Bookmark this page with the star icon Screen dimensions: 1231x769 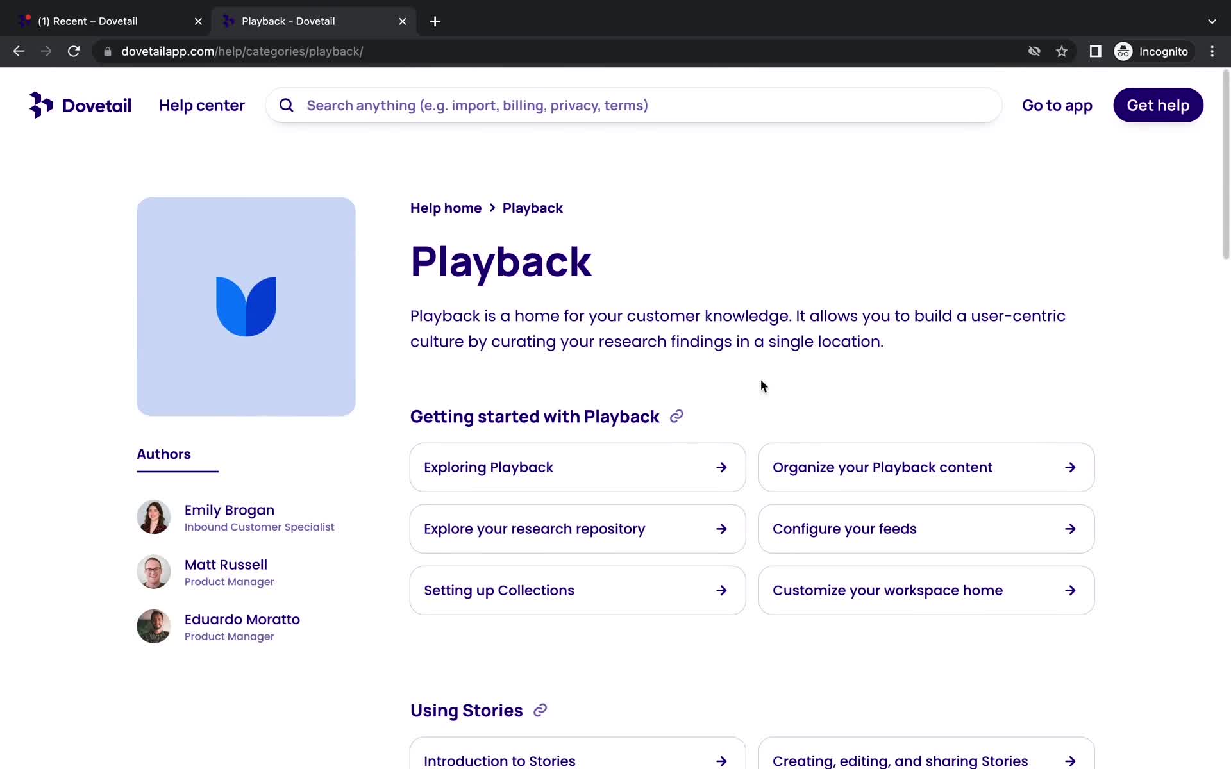(1062, 51)
